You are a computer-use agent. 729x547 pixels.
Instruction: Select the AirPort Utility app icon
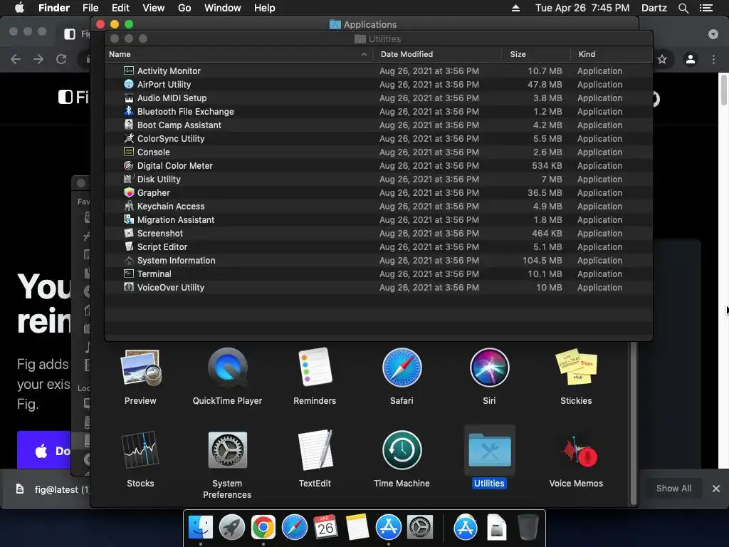pos(129,84)
